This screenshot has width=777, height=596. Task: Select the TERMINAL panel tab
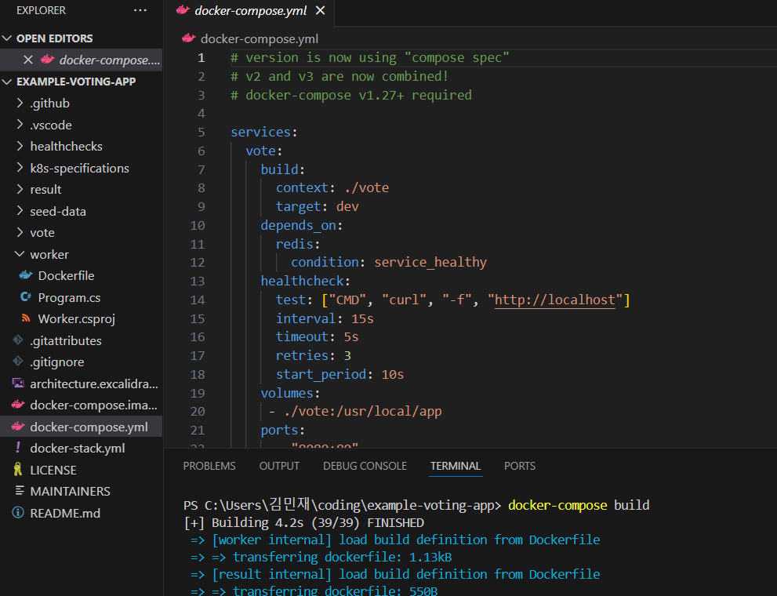pyautogui.click(x=456, y=466)
